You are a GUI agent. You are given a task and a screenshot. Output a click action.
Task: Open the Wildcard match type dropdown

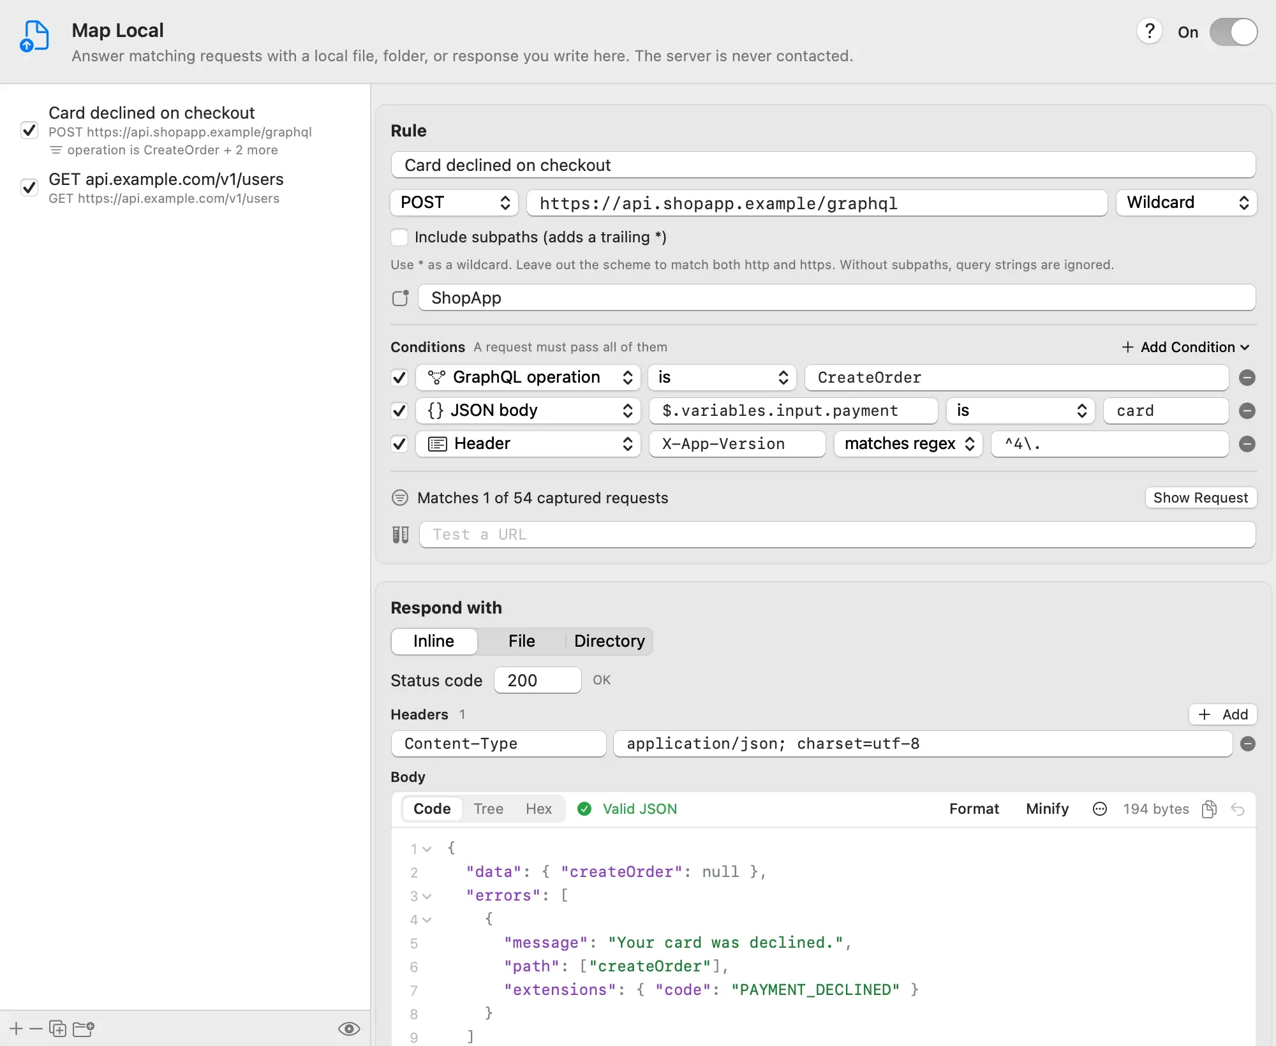tap(1186, 203)
